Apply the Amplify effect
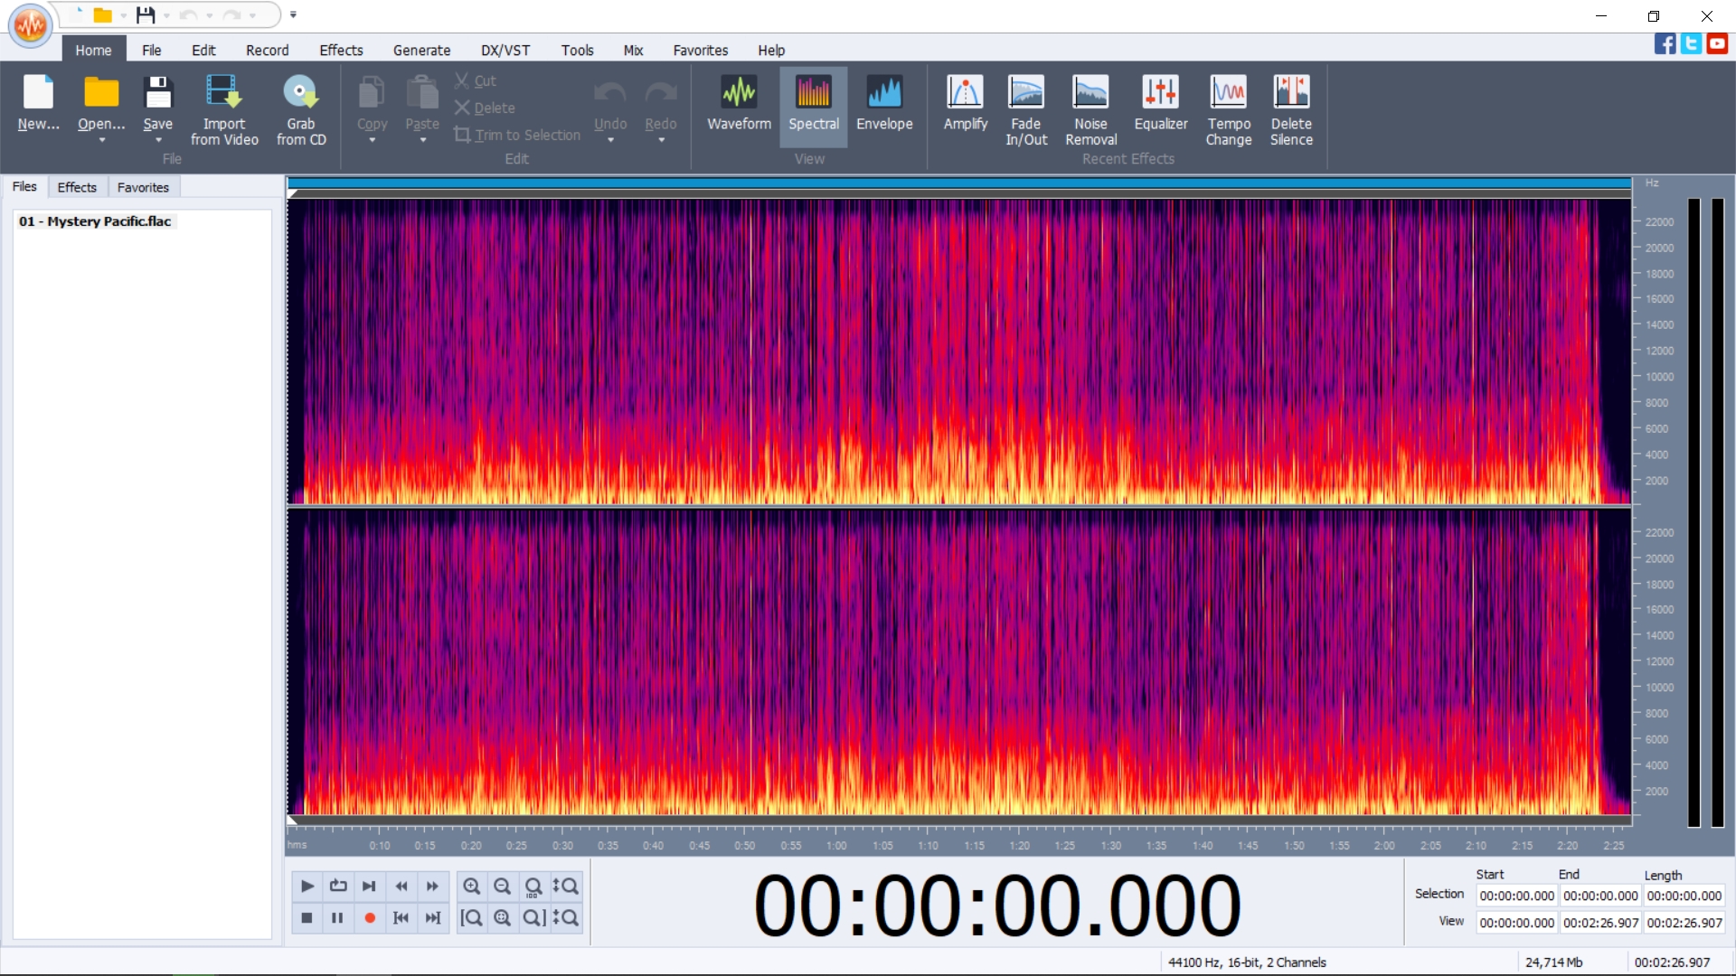Viewport: 1736px width, 976px height. pos(964,104)
